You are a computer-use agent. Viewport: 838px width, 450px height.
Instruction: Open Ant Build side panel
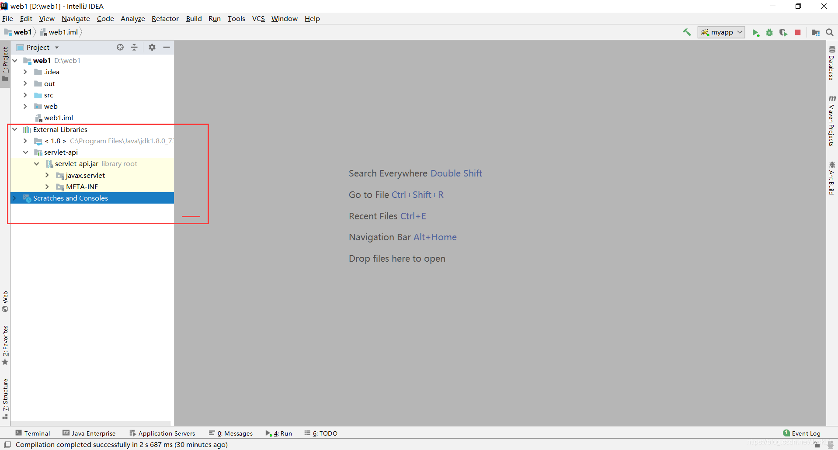(x=832, y=178)
